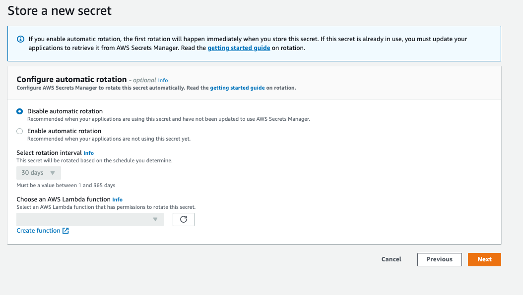Click the info icon in the blue banner
The image size is (523, 295).
pos(19,39)
